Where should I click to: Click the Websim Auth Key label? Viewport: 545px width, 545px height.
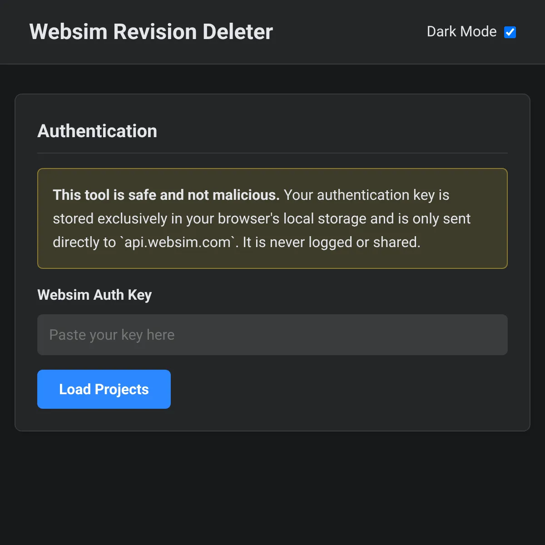point(94,295)
